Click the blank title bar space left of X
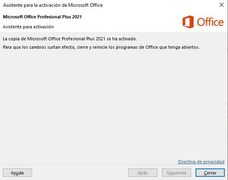Screen dimensions: 228x180 click(160, 5)
